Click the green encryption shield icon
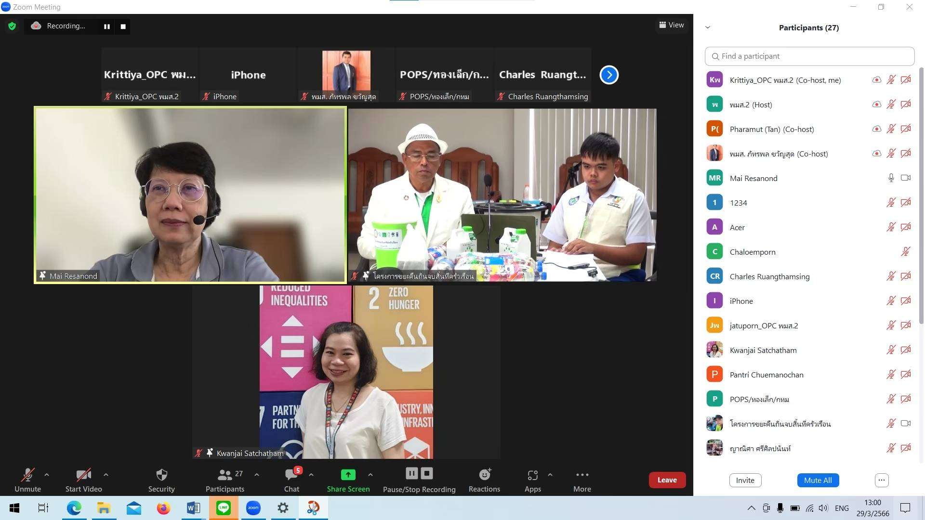Viewport: 925px width, 520px height. 12,26
